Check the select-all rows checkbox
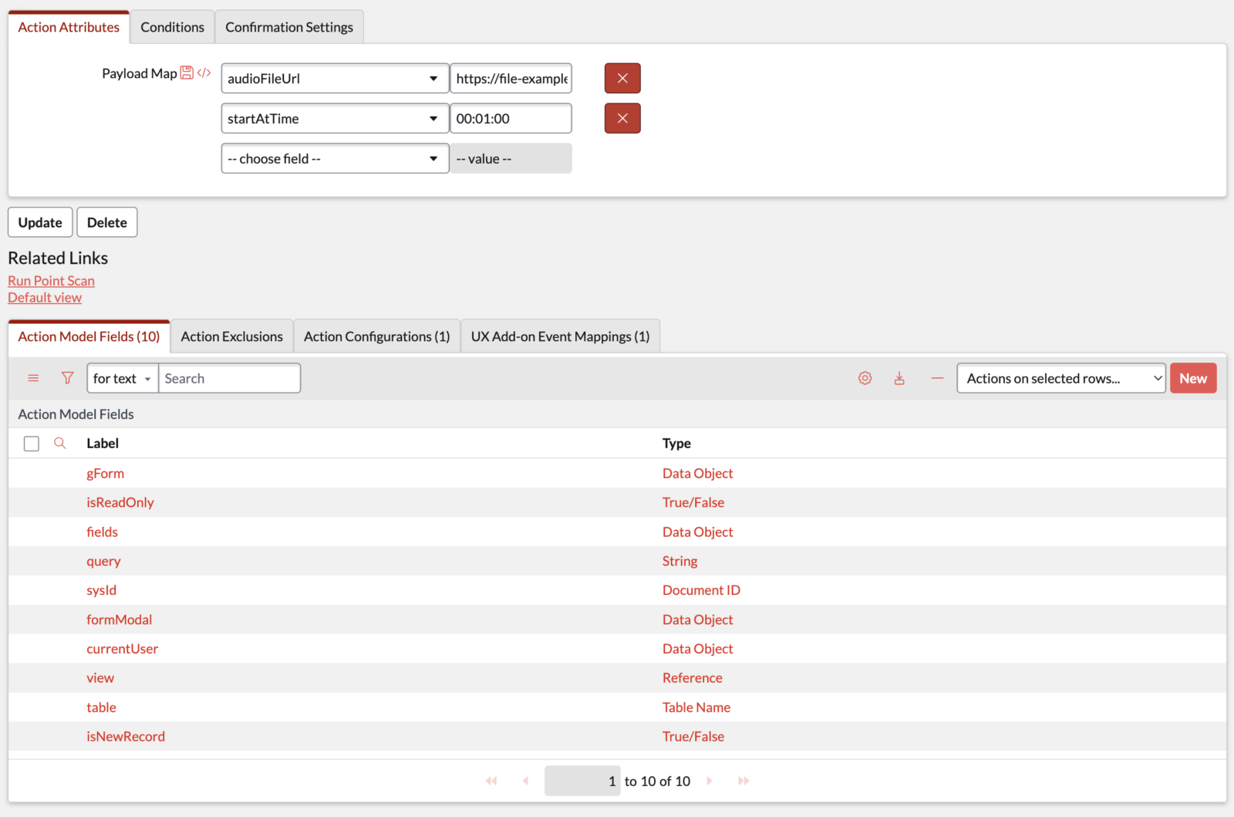 31,443
